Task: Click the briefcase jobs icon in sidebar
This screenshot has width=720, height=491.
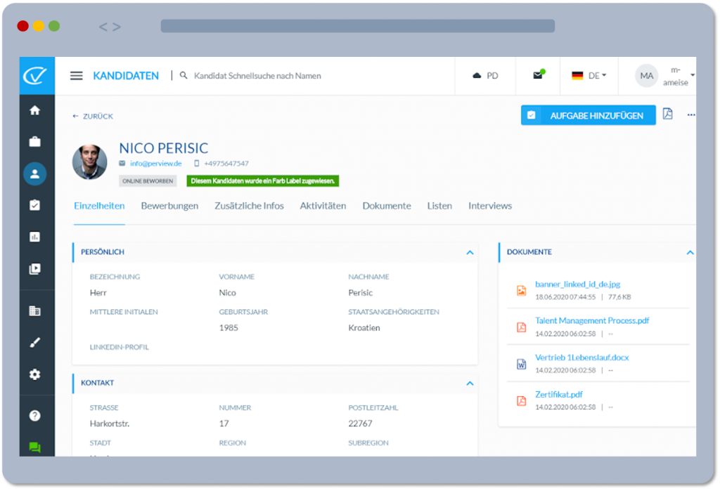Action: point(34,142)
